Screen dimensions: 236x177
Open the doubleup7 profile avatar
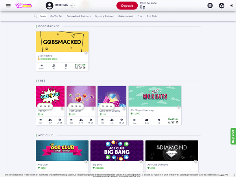click(50, 6)
